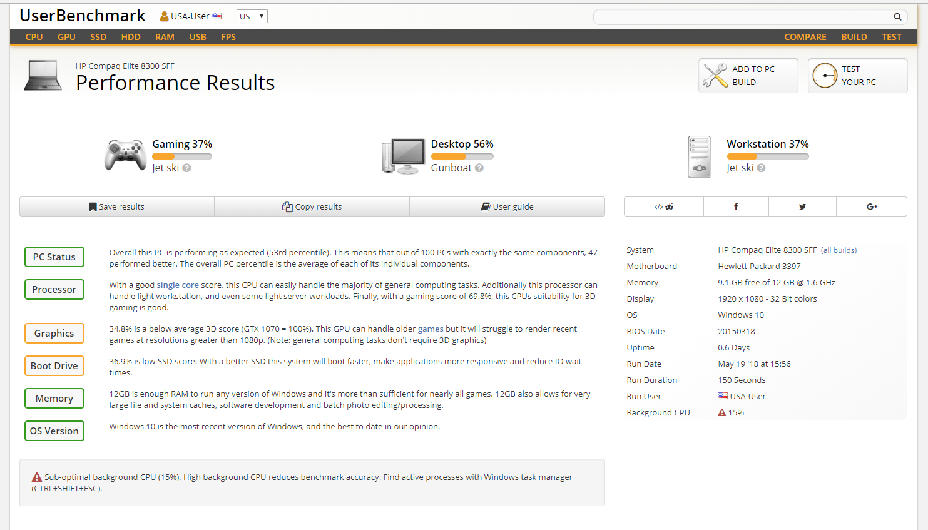Follow the 'all builds' link
The height and width of the screenshot is (530, 928).
(839, 250)
